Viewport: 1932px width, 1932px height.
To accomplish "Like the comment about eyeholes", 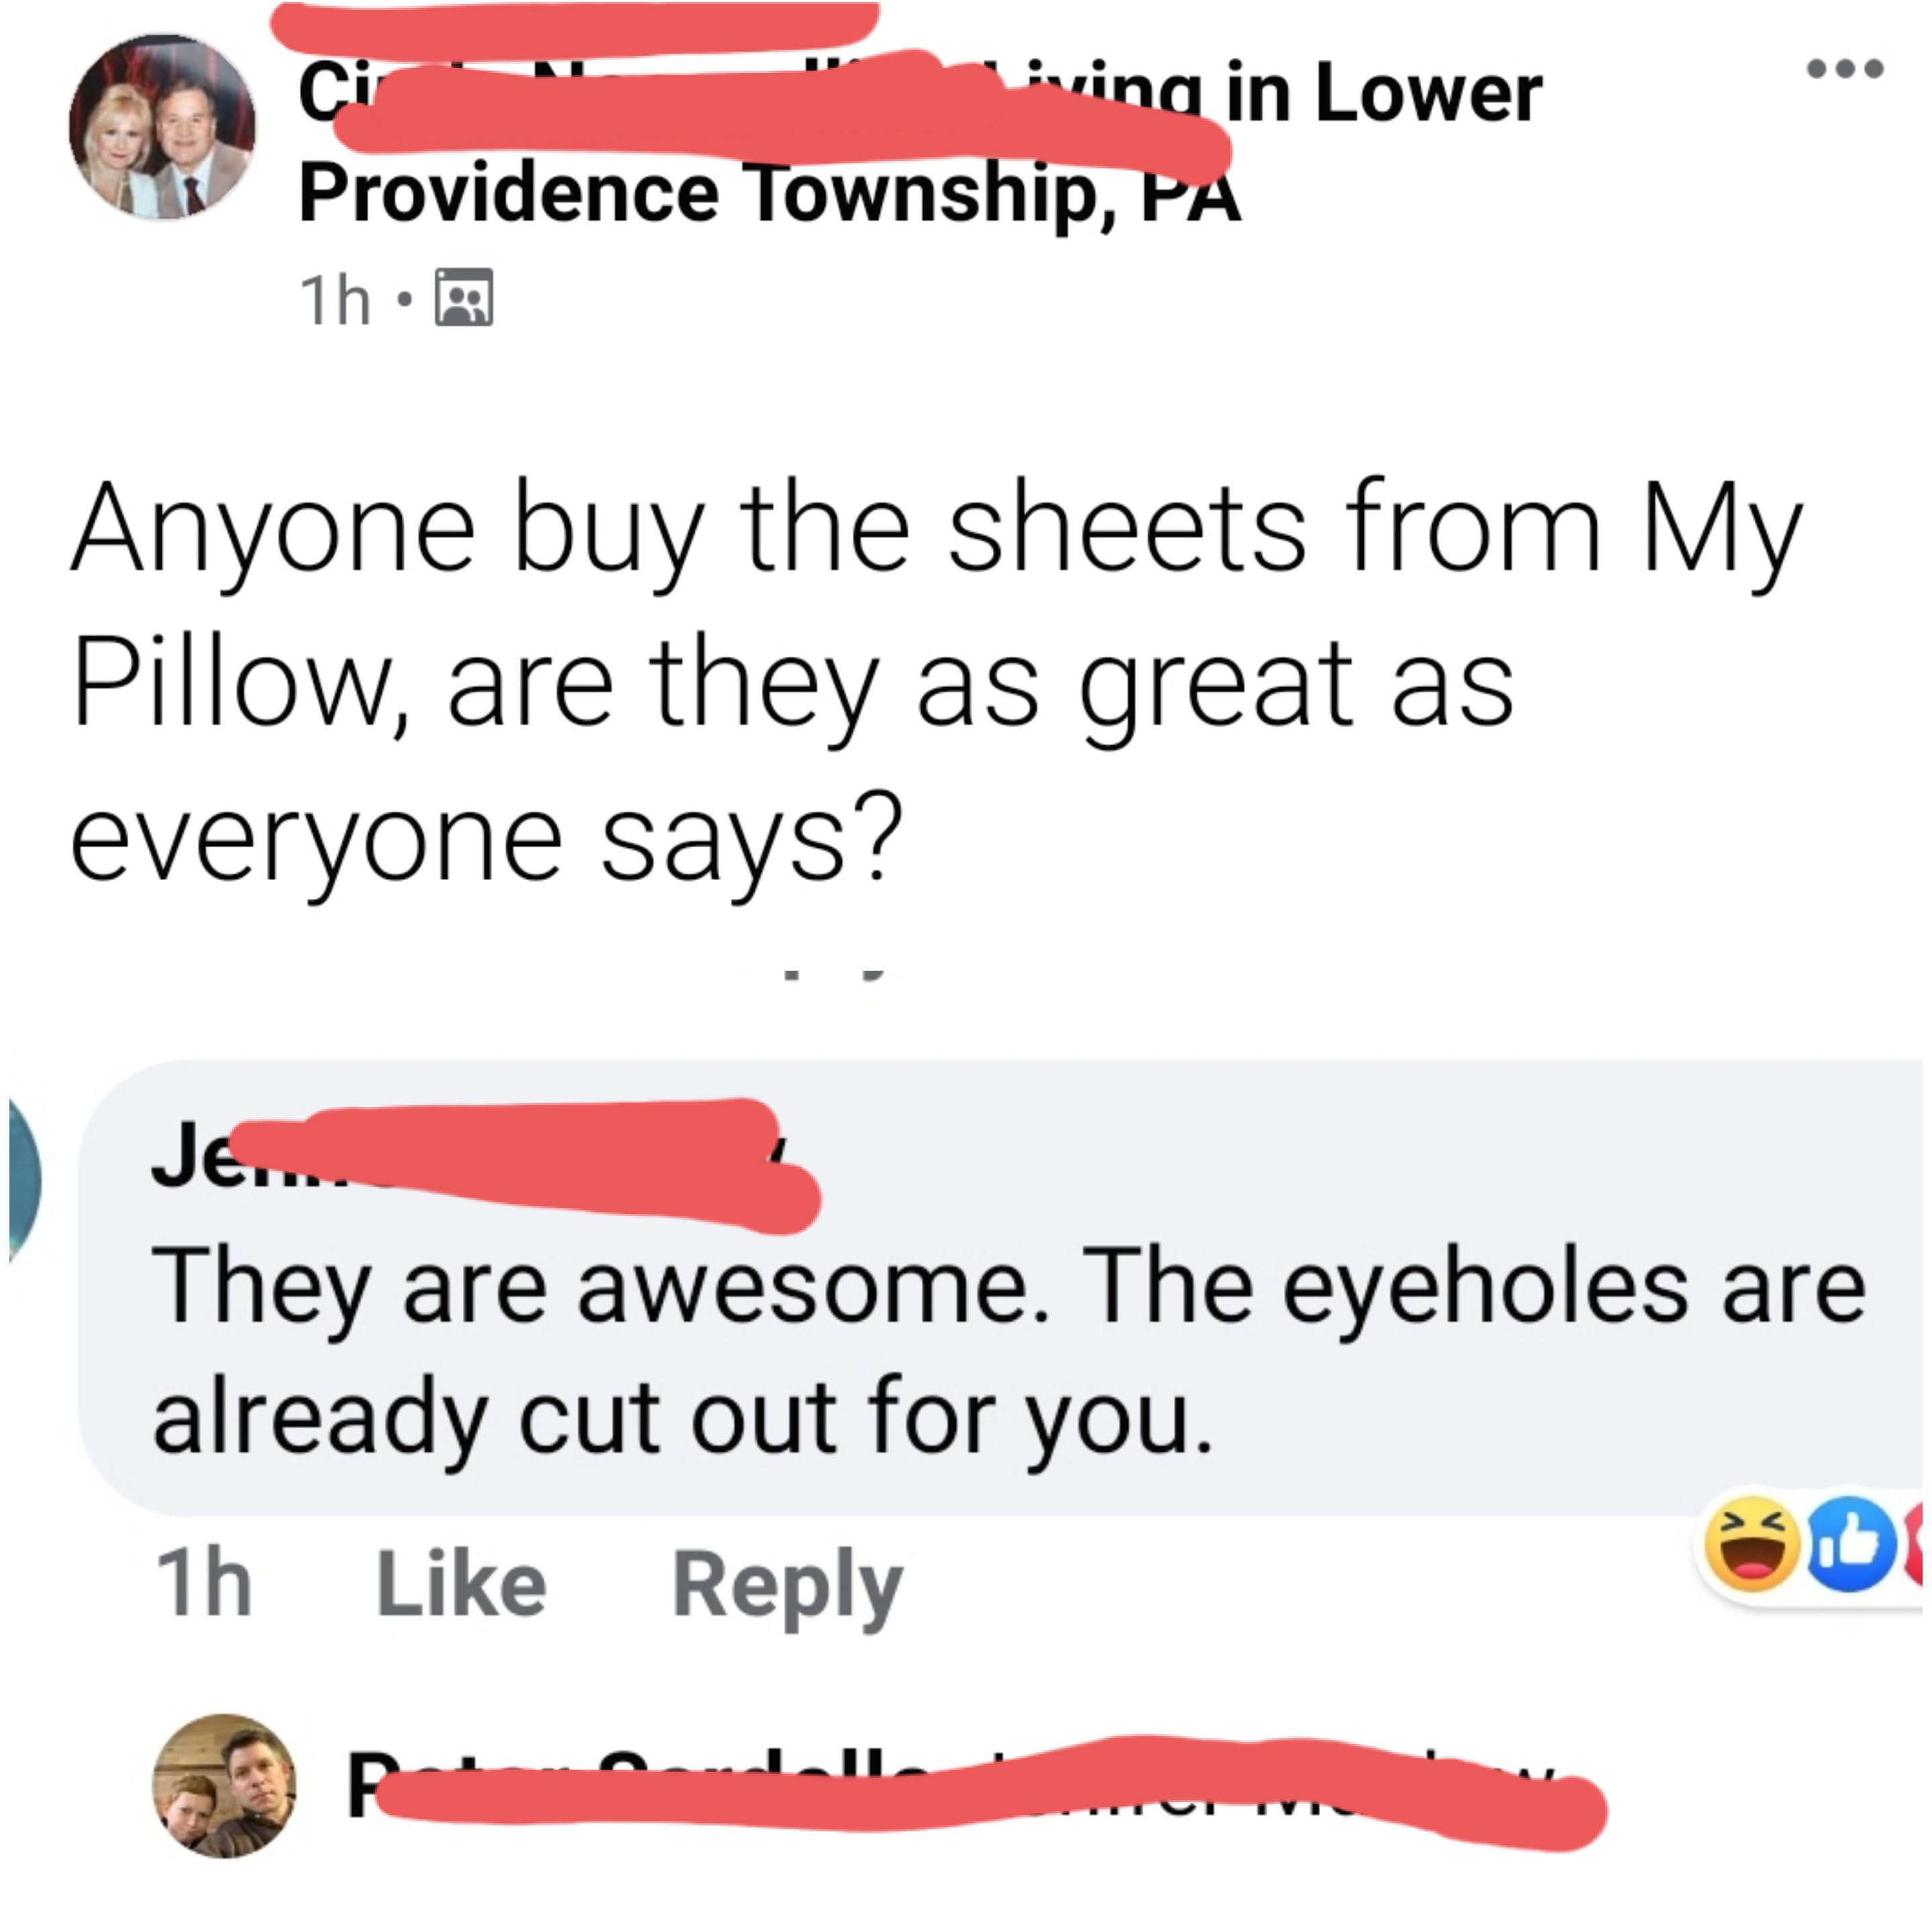I will [x=461, y=1584].
